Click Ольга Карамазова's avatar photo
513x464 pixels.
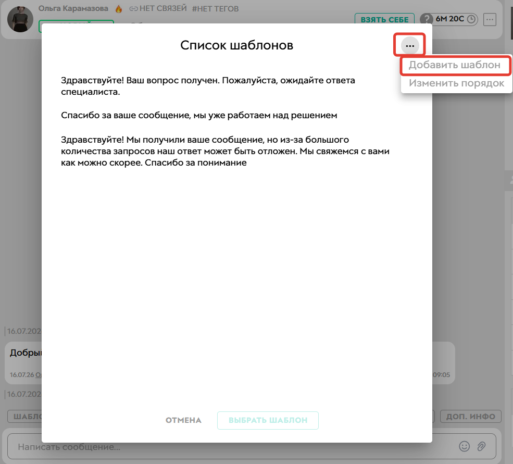pos(20,19)
